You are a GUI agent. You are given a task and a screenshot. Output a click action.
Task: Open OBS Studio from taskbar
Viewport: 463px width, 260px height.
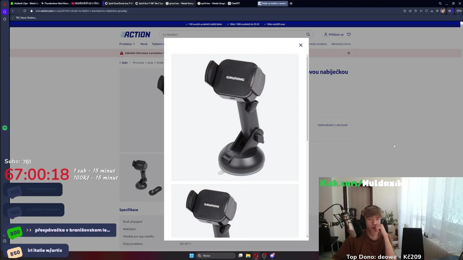tap(264, 256)
